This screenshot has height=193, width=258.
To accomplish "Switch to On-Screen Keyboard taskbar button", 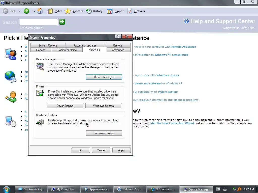I will tap(31, 189).
